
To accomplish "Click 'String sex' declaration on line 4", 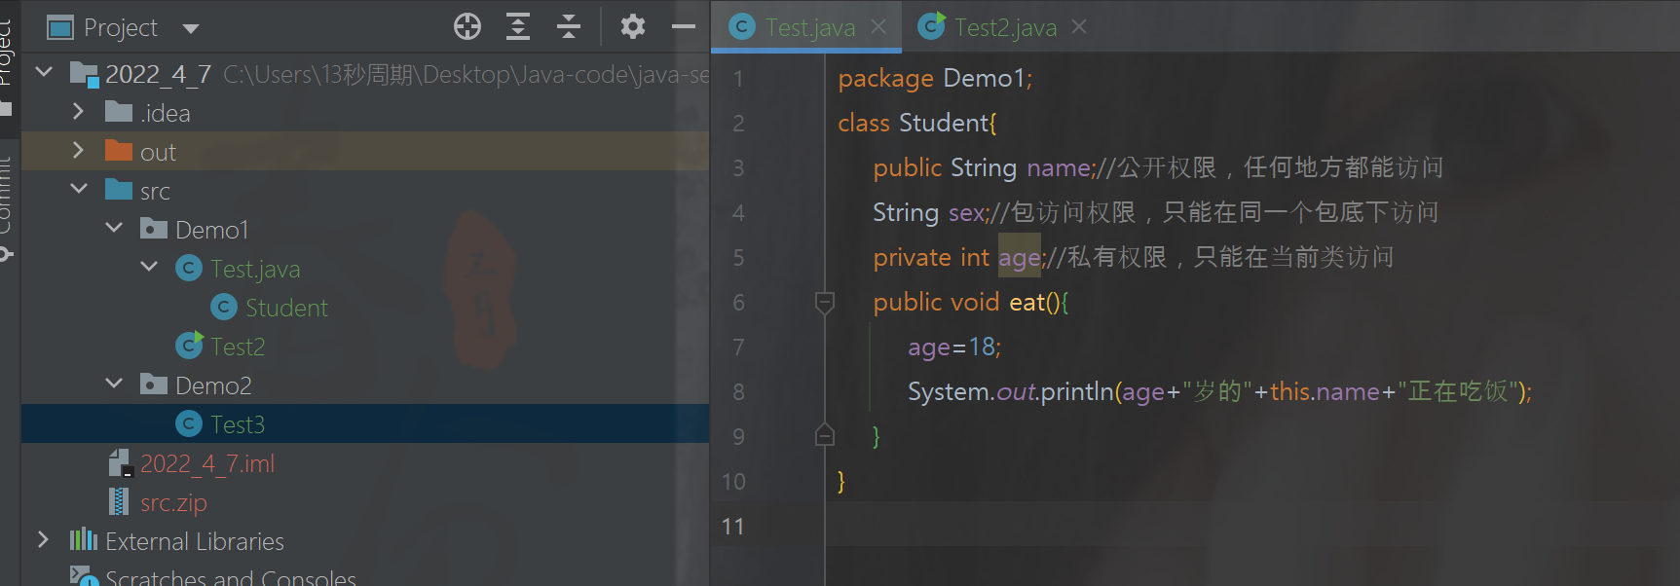I will 929,212.
